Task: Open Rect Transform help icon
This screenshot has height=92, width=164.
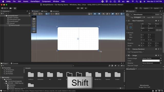Action: click(156, 21)
